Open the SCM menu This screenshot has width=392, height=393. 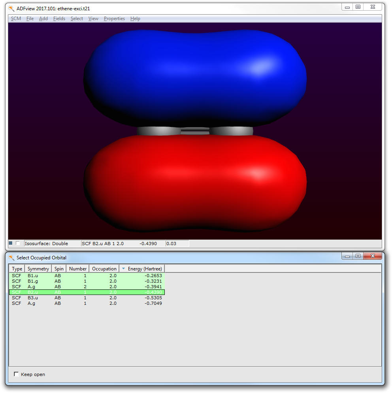[x=16, y=19]
